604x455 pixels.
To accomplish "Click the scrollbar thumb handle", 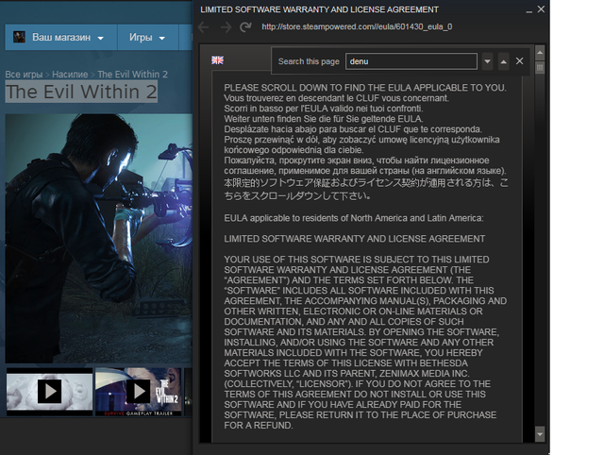I will coord(540,68).
